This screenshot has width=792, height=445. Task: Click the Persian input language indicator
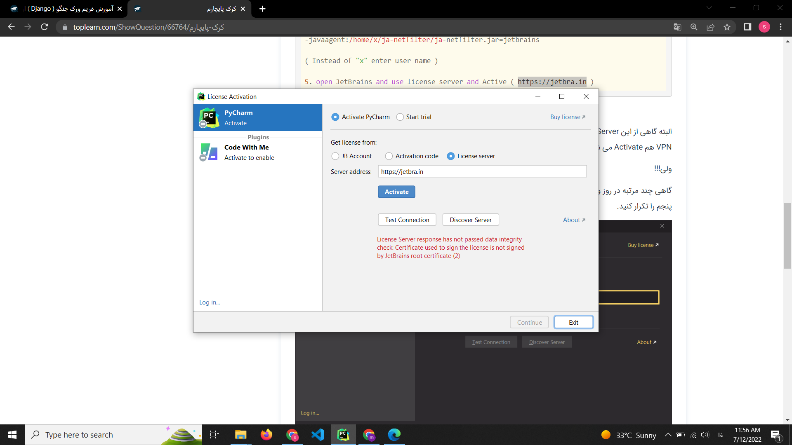pos(720,435)
